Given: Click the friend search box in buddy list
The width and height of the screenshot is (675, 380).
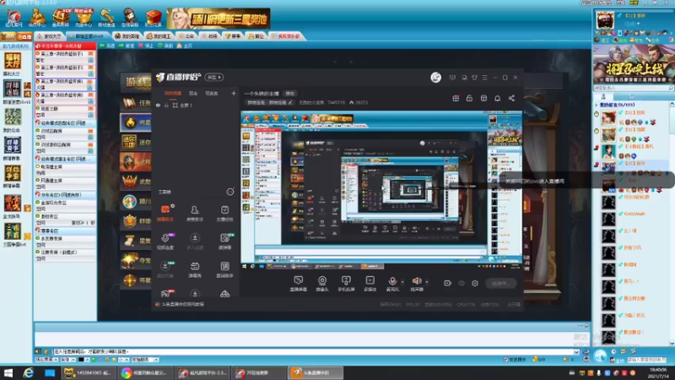Looking at the screenshot, I should (x=633, y=88).
